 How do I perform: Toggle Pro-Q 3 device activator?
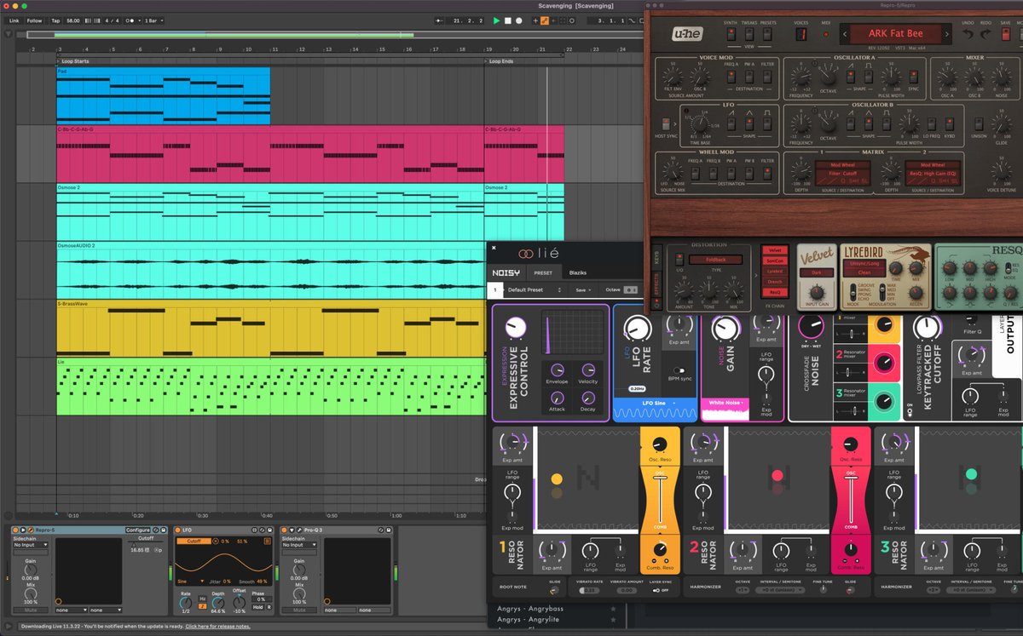pyautogui.click(x=284, y=530)
